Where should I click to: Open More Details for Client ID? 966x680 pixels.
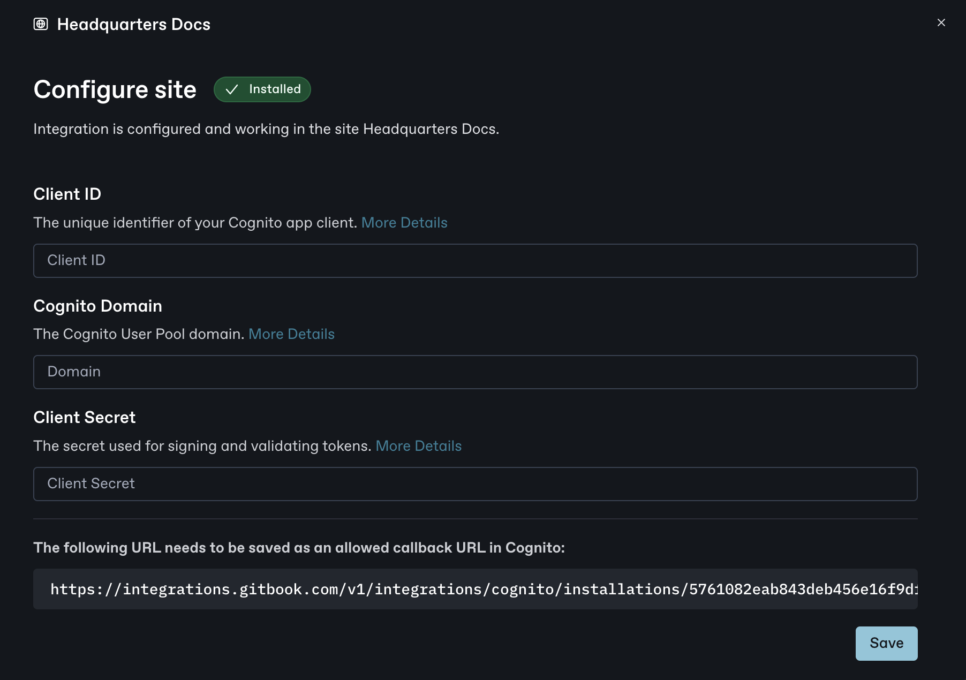404,222
